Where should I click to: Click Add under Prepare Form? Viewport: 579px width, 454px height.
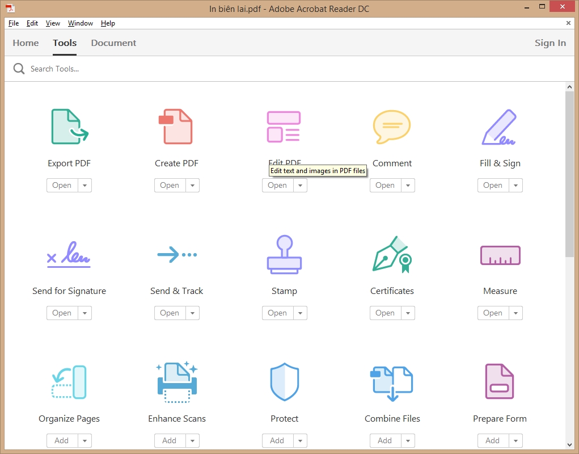[x=493, y=441]
